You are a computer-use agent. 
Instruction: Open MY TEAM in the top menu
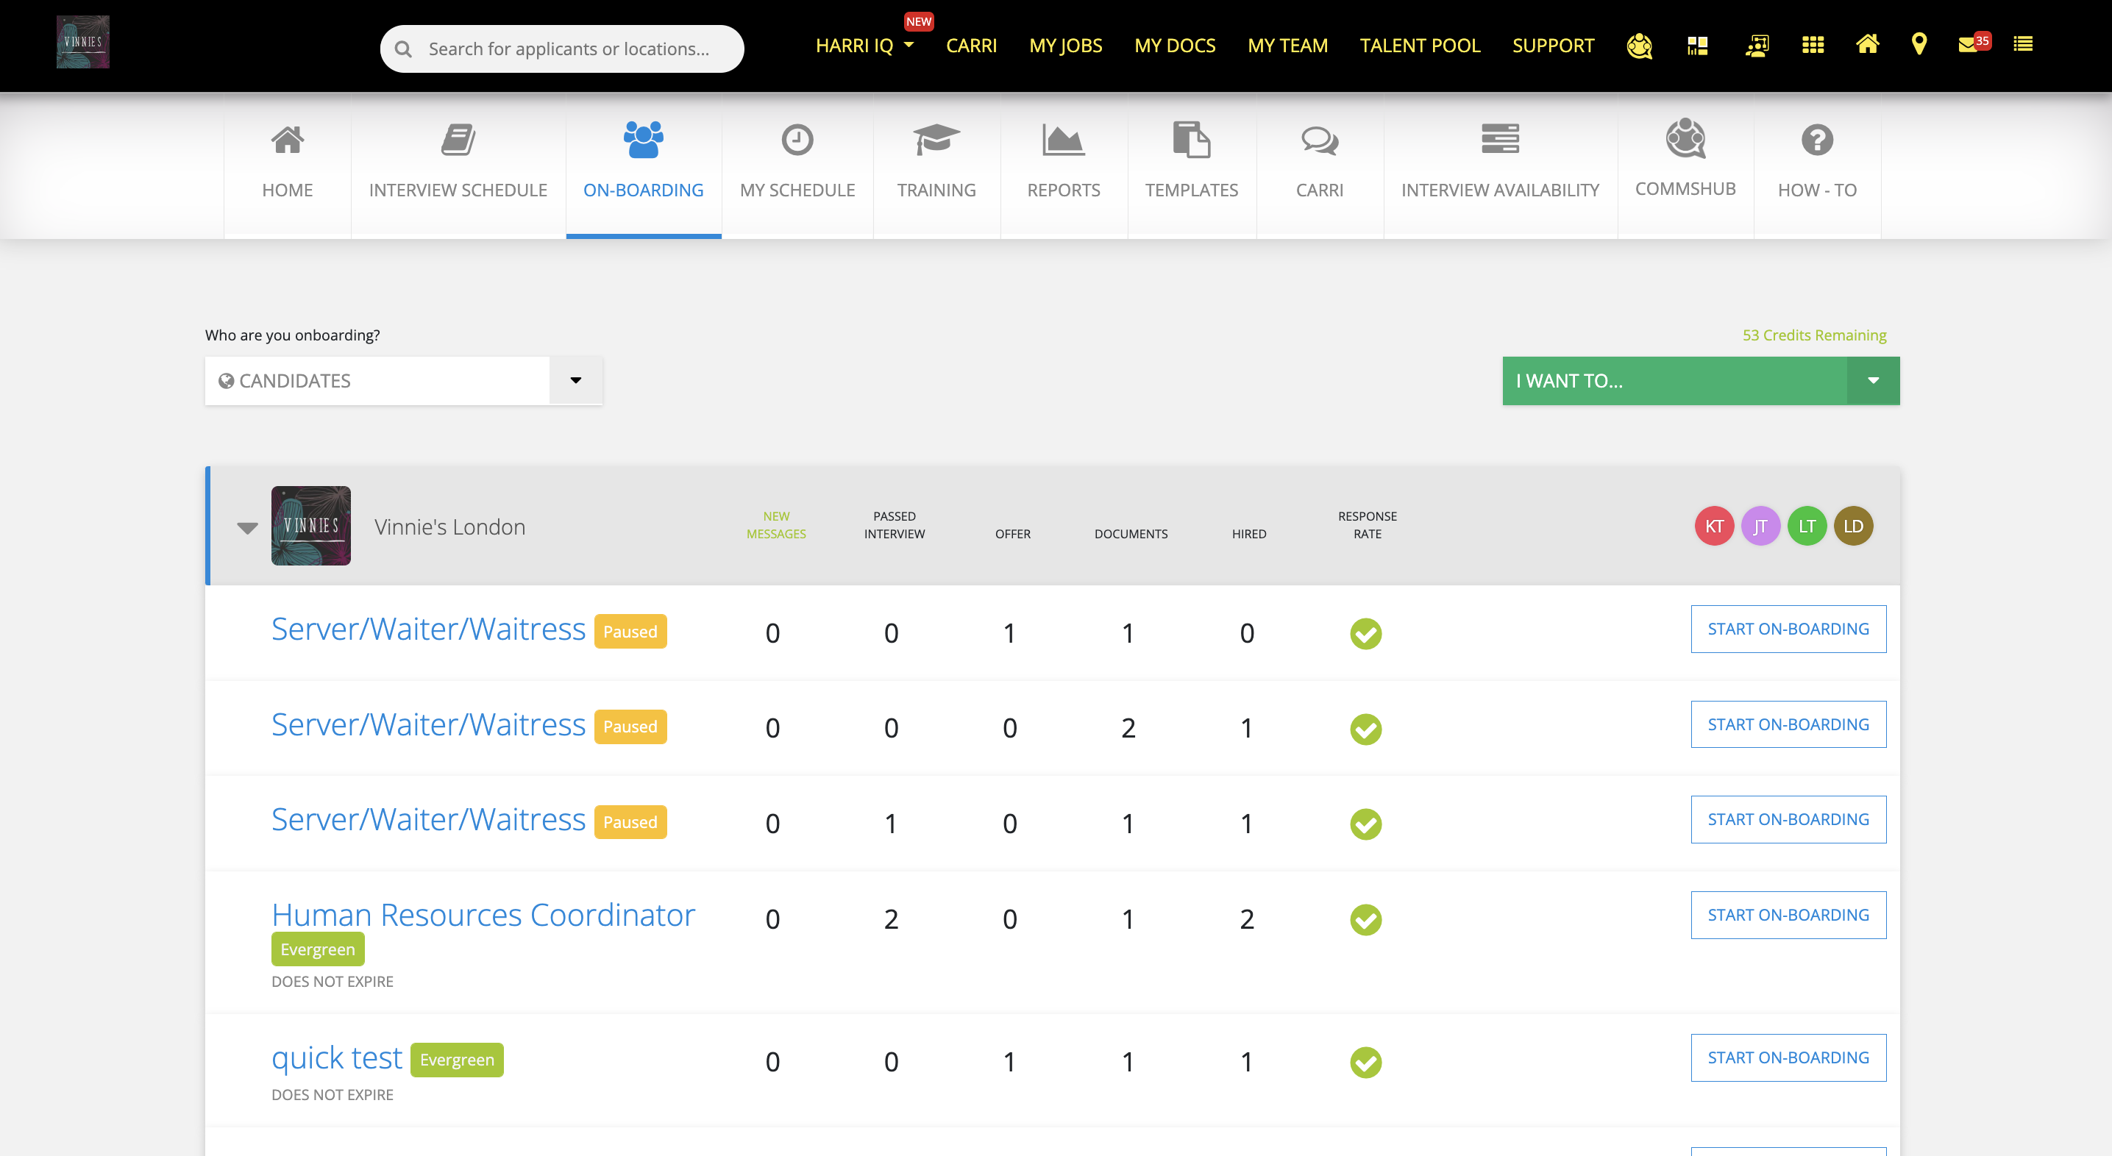(x=1287, y=46)
